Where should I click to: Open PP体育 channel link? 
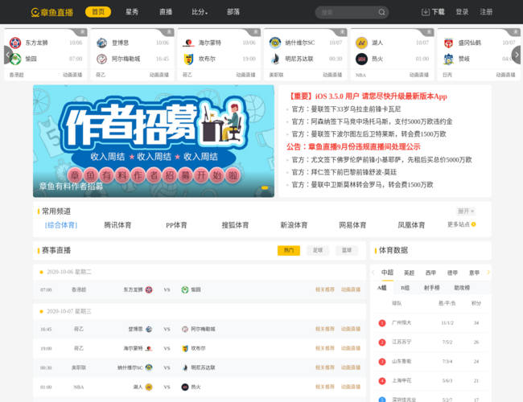point(176,225)
